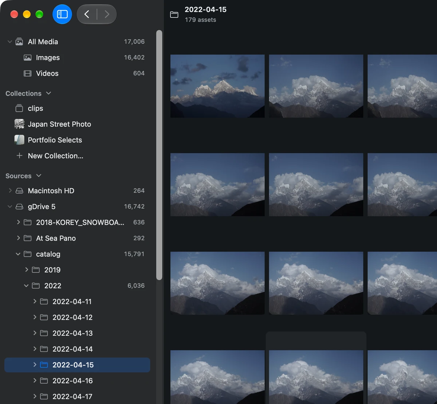Expand the Macintosh HD source
This screenshot has width=437, height=404.
coord(10,190)
